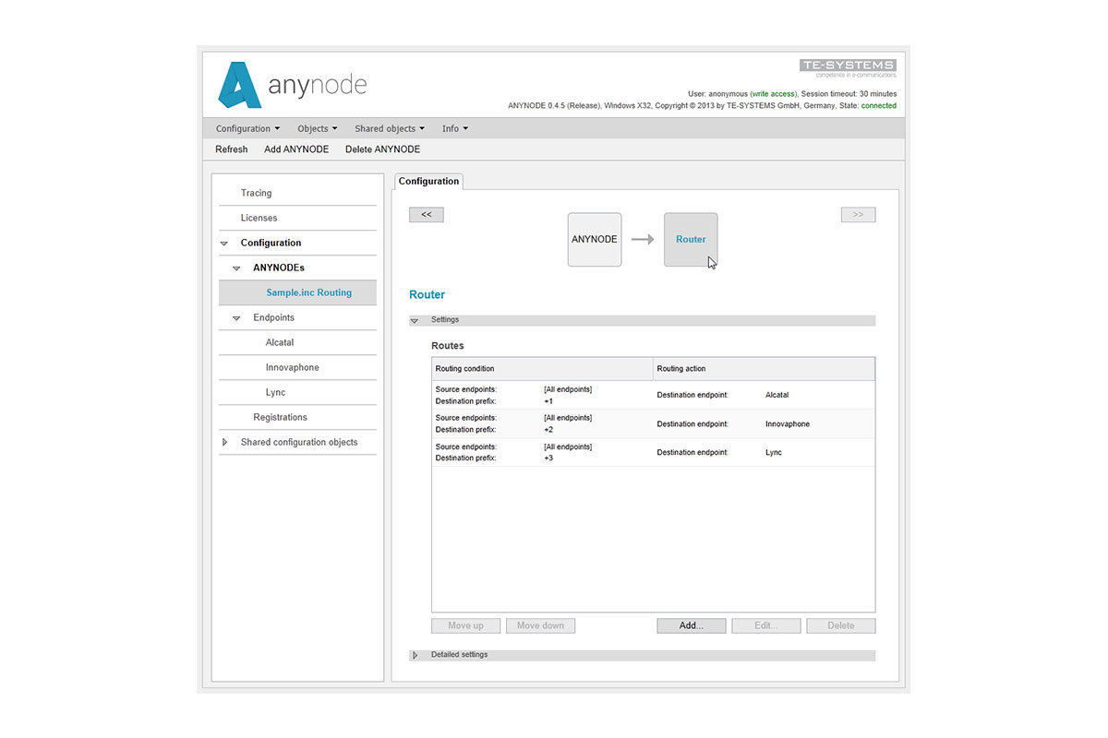Click the Move up button
The image size is (1108, 738).
coord(465,625)
